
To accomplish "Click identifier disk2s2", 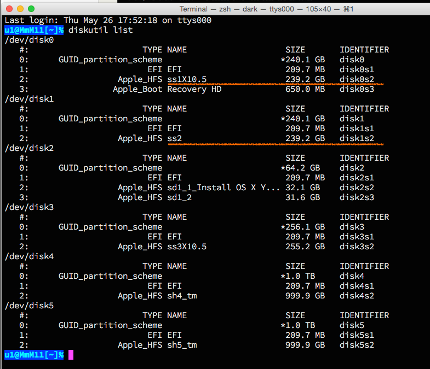I will click(357, 188).
